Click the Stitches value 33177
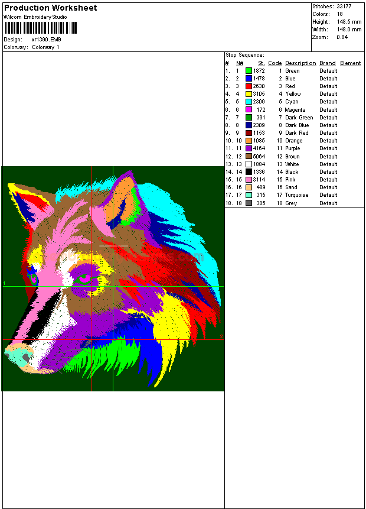 coord(344,7)
